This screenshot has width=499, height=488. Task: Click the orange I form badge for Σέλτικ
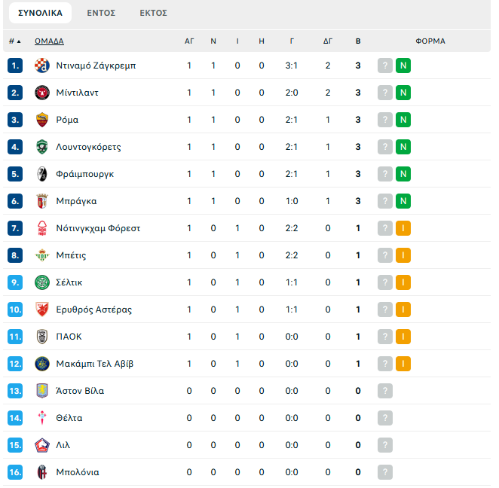[x=403, y=282]
